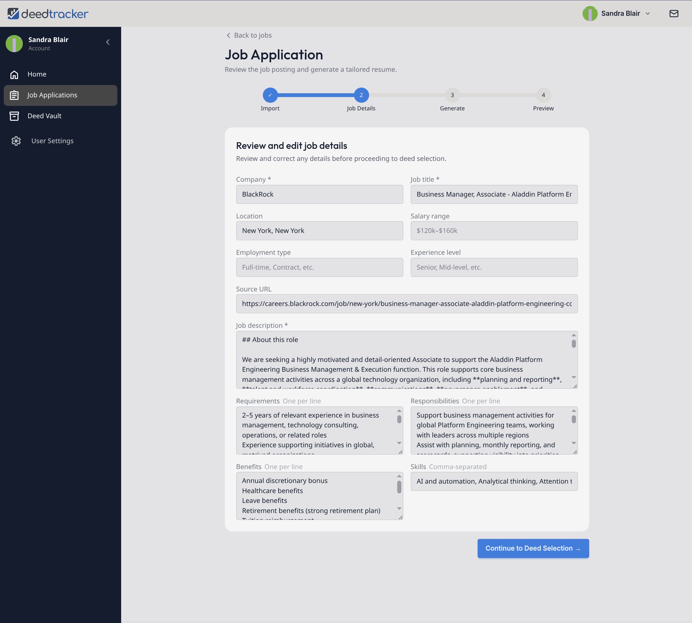
Task: Click the Skills input field
Action: click(494, 482)
